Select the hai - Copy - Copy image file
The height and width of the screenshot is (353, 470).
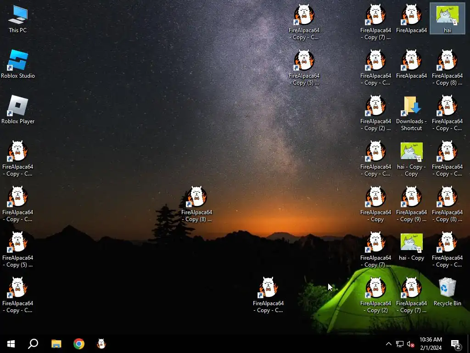click(411, 159)
